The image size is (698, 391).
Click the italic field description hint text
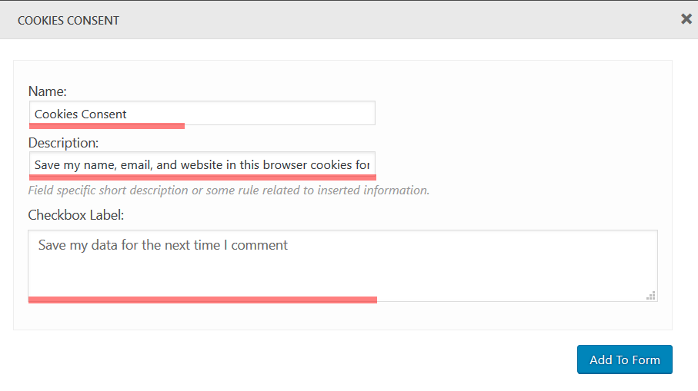click(229, 190)
